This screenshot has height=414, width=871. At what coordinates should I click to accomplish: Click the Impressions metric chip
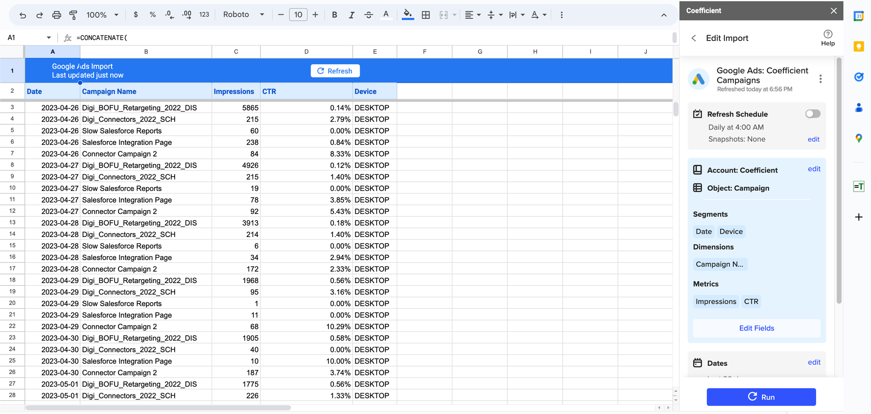[716, 302]
